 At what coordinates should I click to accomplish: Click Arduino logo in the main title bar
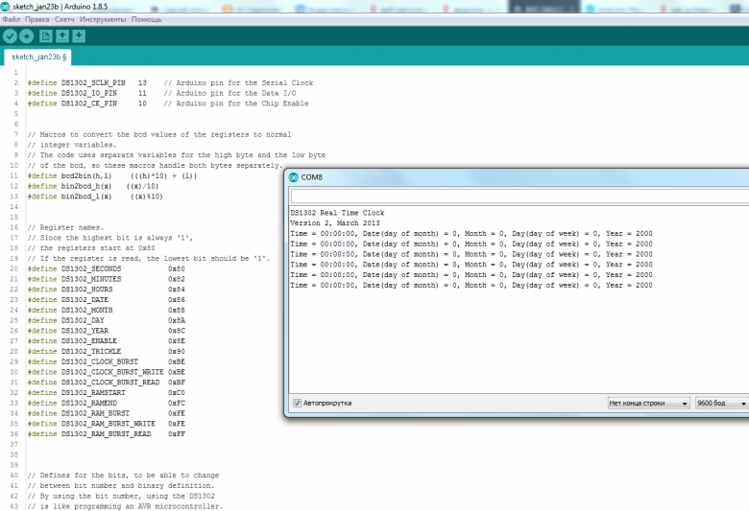pos(5,7)
